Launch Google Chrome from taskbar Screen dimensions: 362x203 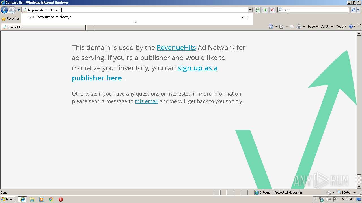click(x=51, y=199)
